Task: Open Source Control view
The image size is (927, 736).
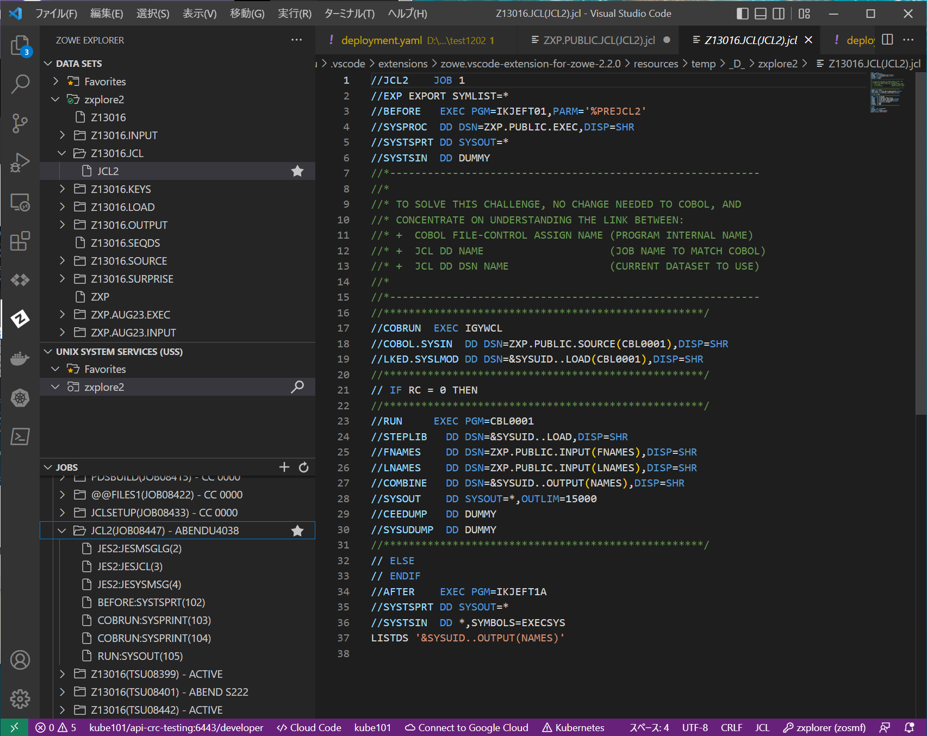Action: tap(20, 123)
